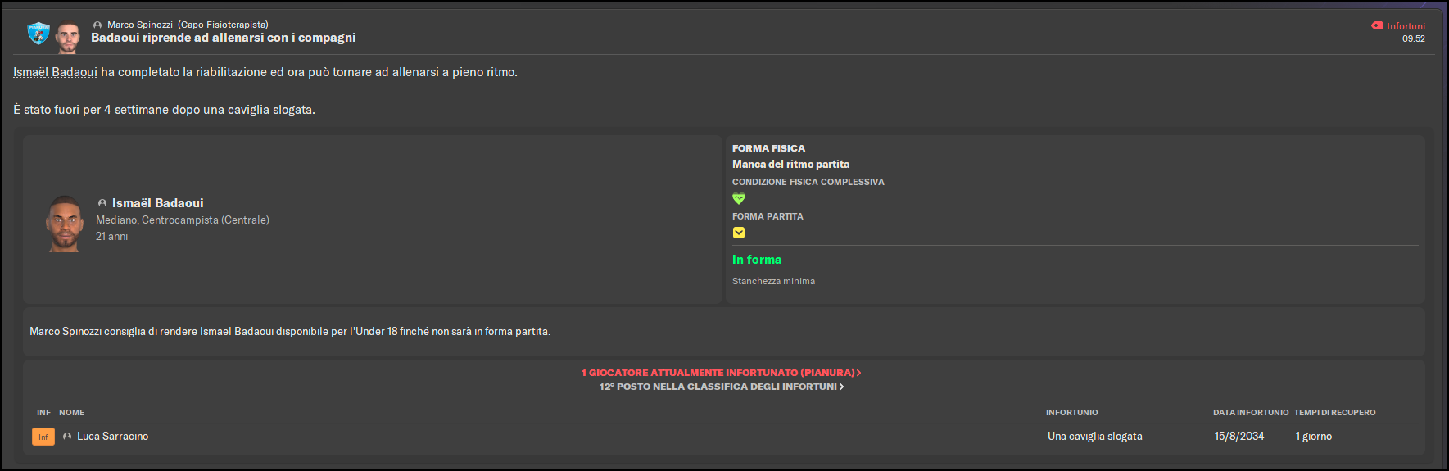Sort by the INF column header
Image resolution: width=1449 pixels, height=471 pixels.
tap(43, 413)
